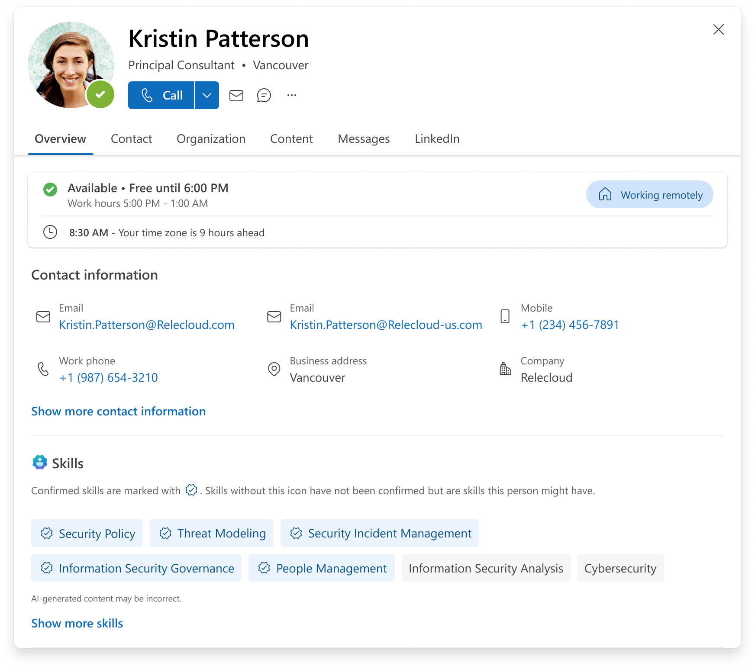Show more contact information
Screen dimensions: 755x669
[118, 411]
